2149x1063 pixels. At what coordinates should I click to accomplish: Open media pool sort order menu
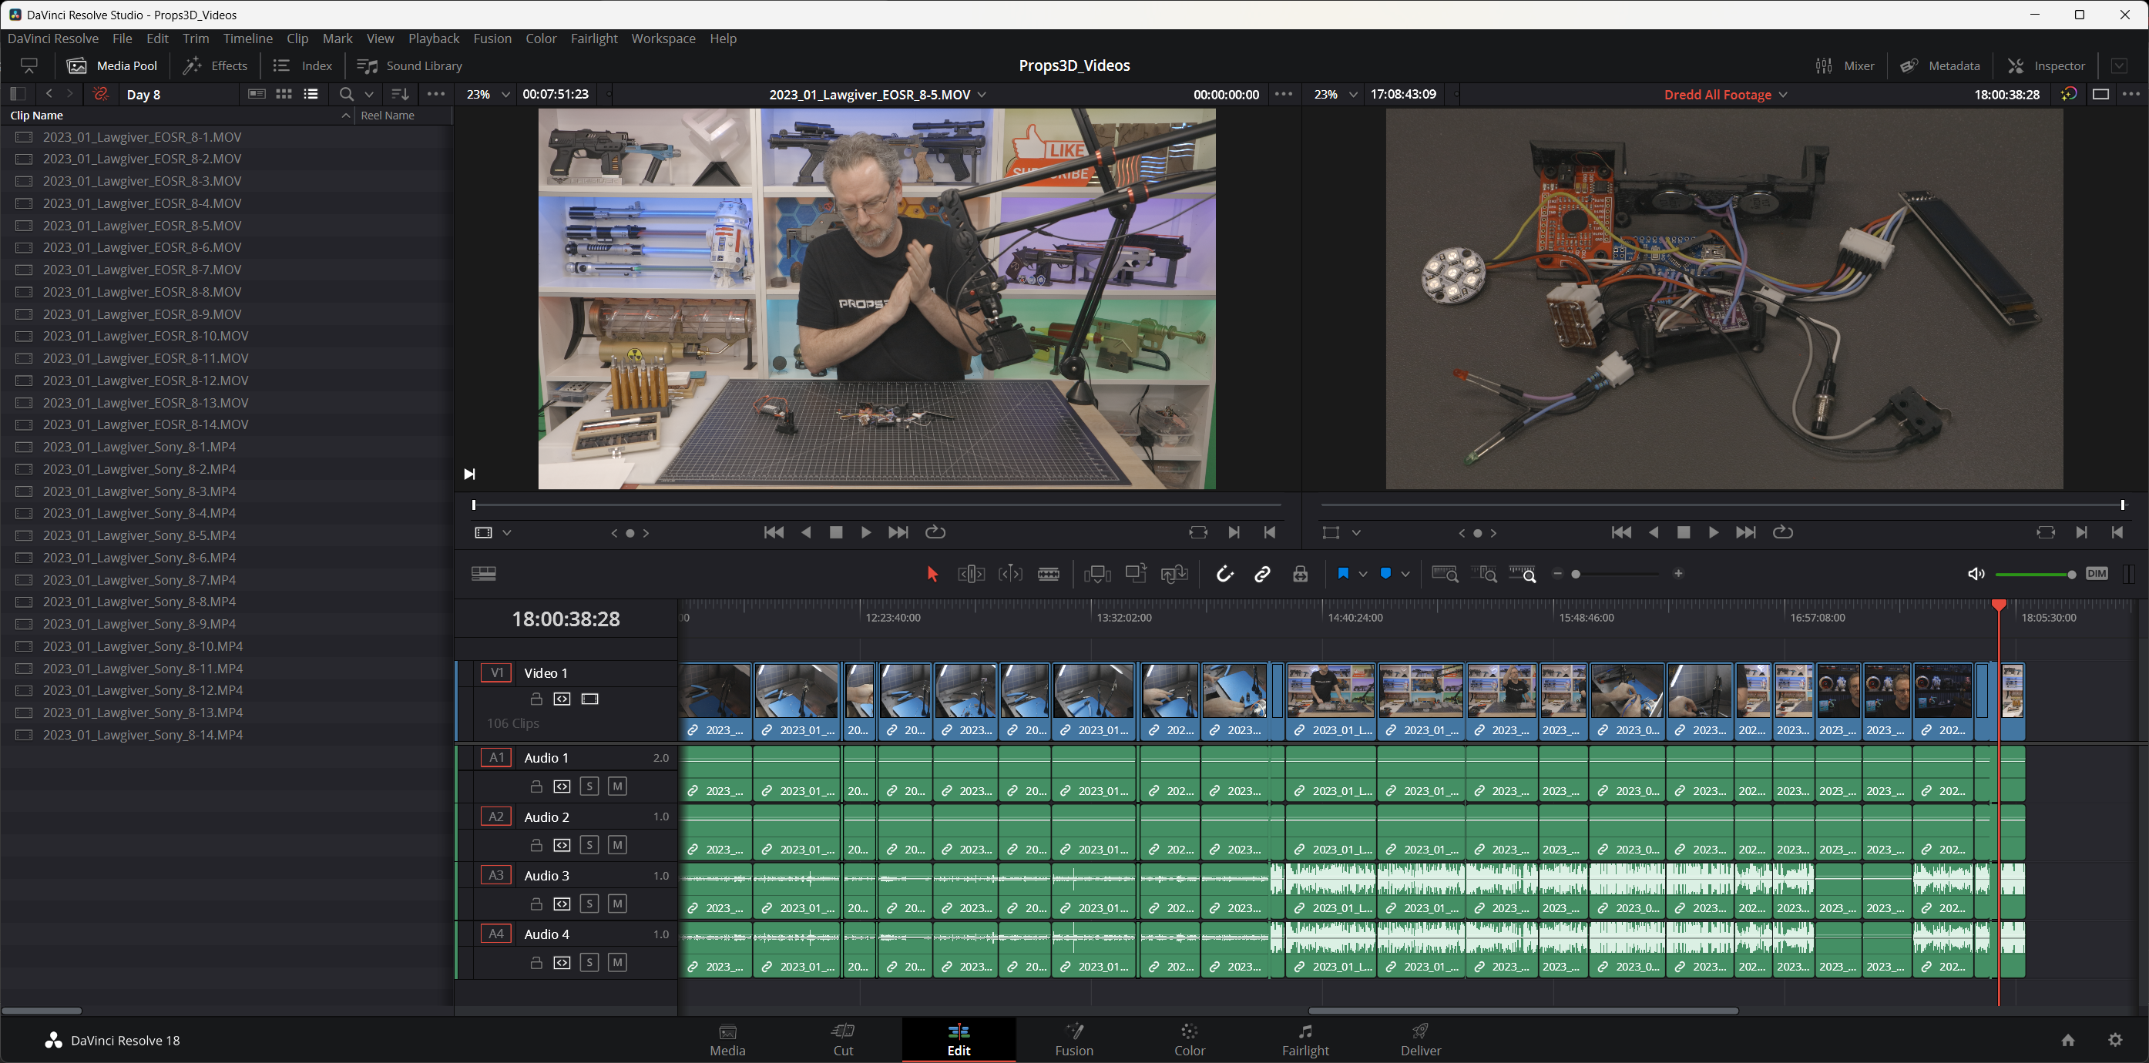400,94
